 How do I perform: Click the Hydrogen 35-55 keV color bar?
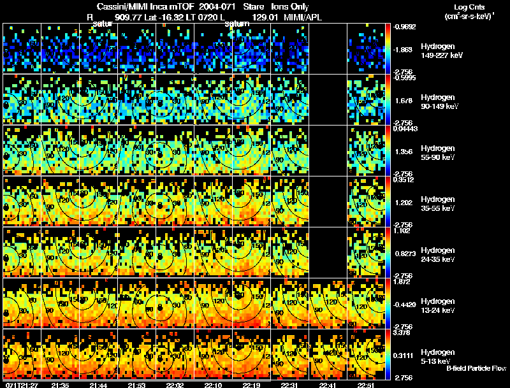[x=388, y=201]
